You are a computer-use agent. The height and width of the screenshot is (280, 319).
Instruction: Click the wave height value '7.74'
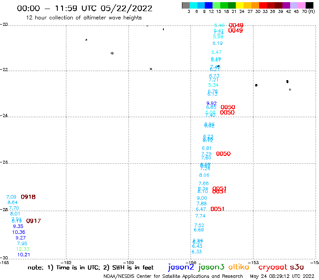click(x=200, y=216)
